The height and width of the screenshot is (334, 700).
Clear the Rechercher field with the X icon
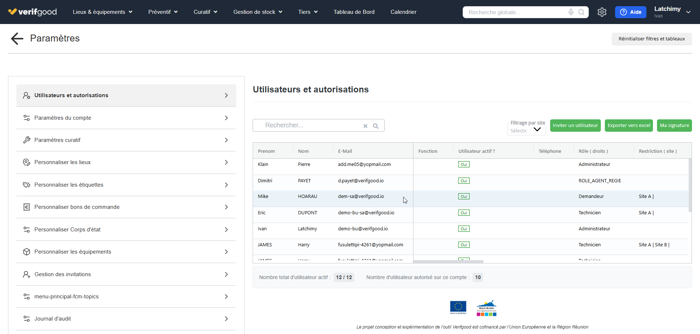click(365, 126)
